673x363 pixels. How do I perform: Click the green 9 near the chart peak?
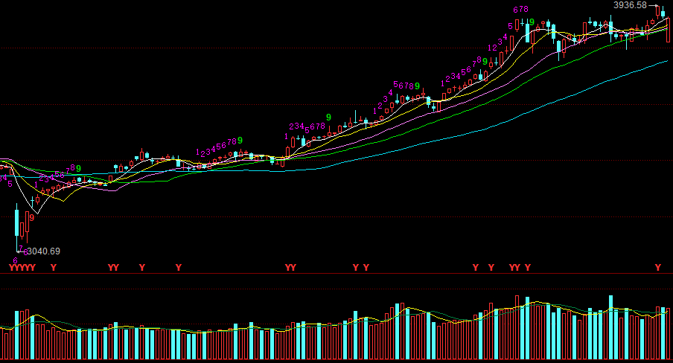[x=532, y=22]
